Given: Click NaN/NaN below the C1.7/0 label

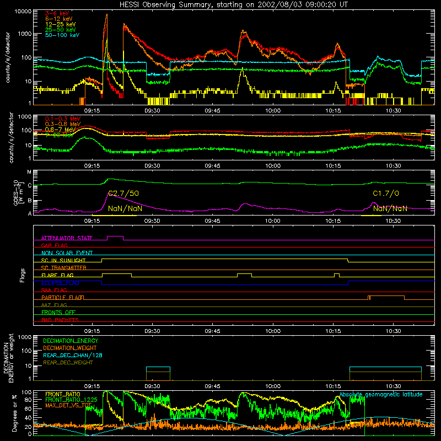Looking at the screenshot, I should click(x=390, y=208).
